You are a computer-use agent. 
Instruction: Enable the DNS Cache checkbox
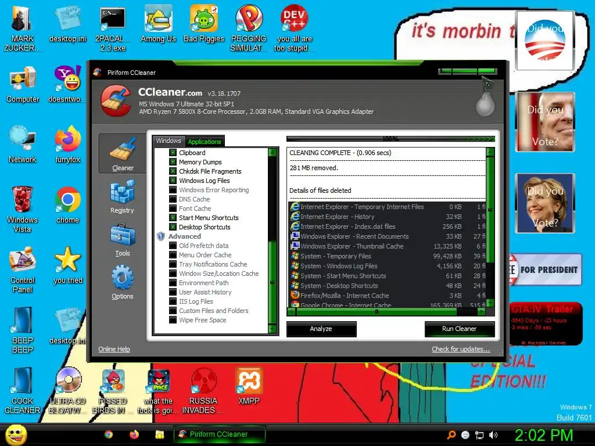(173, 199)
